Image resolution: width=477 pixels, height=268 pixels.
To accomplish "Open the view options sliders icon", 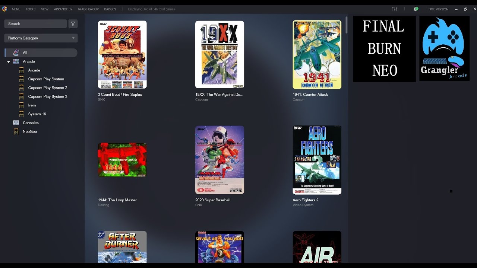I will coord(395,9).
